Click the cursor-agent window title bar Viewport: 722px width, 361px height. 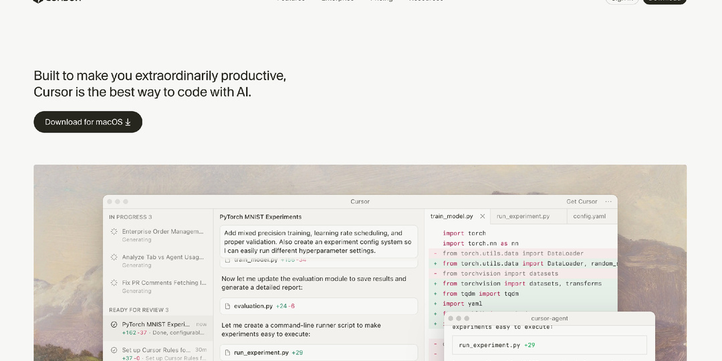(x=550, y=318)
